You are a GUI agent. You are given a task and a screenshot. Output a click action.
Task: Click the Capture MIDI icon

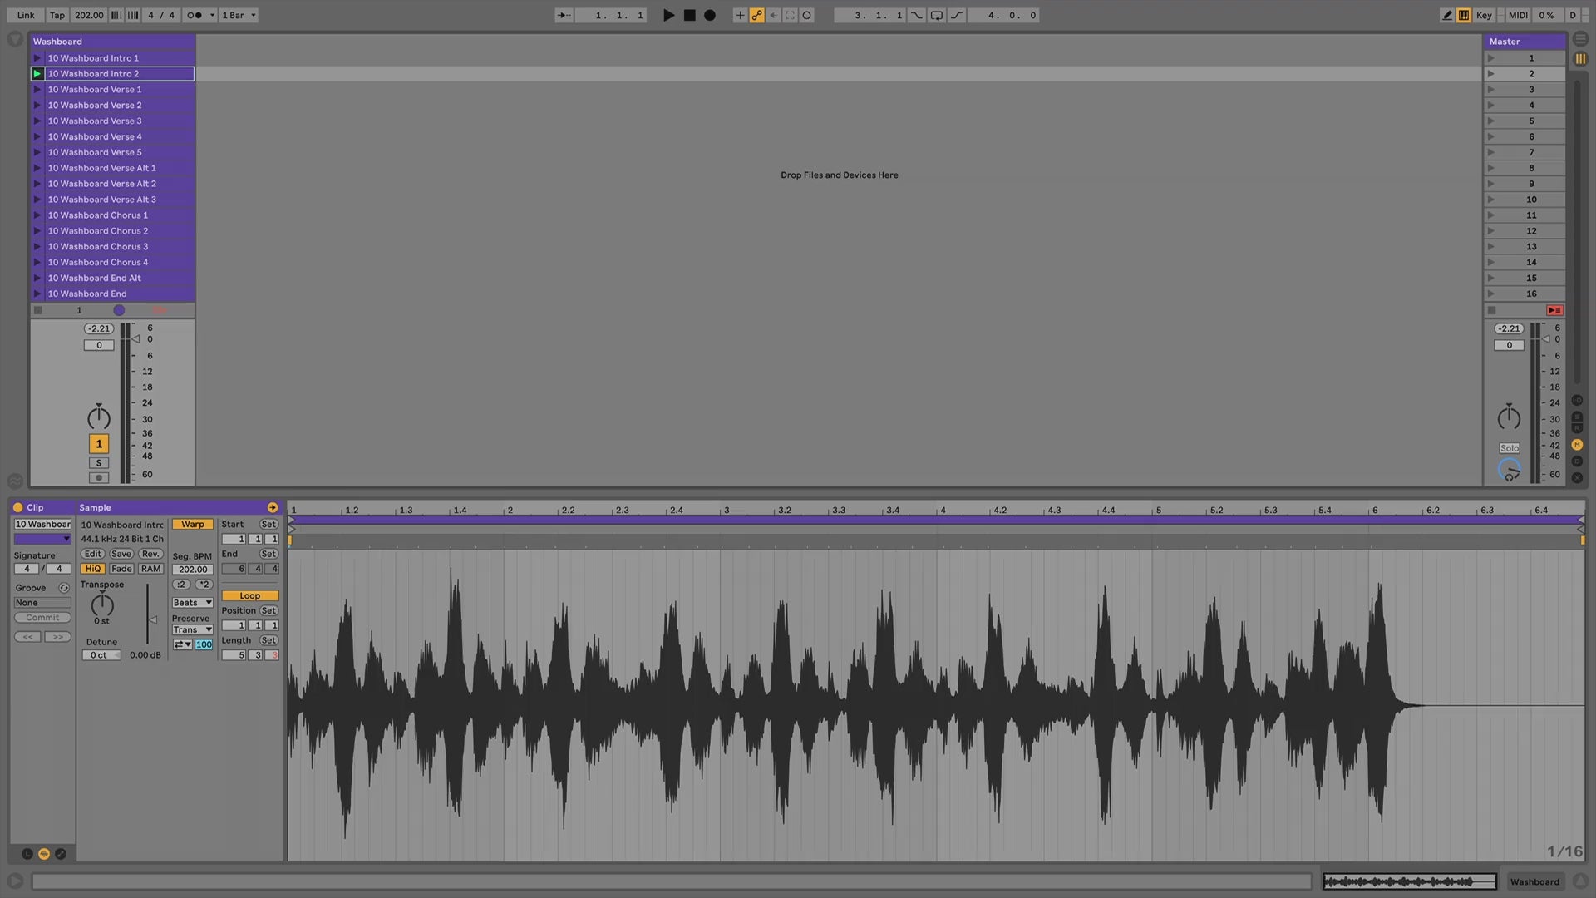790,15
